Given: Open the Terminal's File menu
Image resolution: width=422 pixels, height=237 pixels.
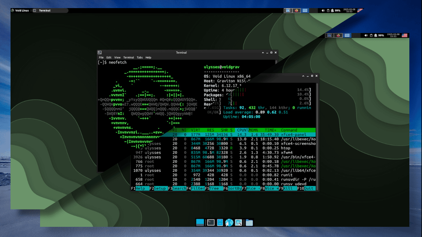Looking at the screenshot, I should [101, 57].
